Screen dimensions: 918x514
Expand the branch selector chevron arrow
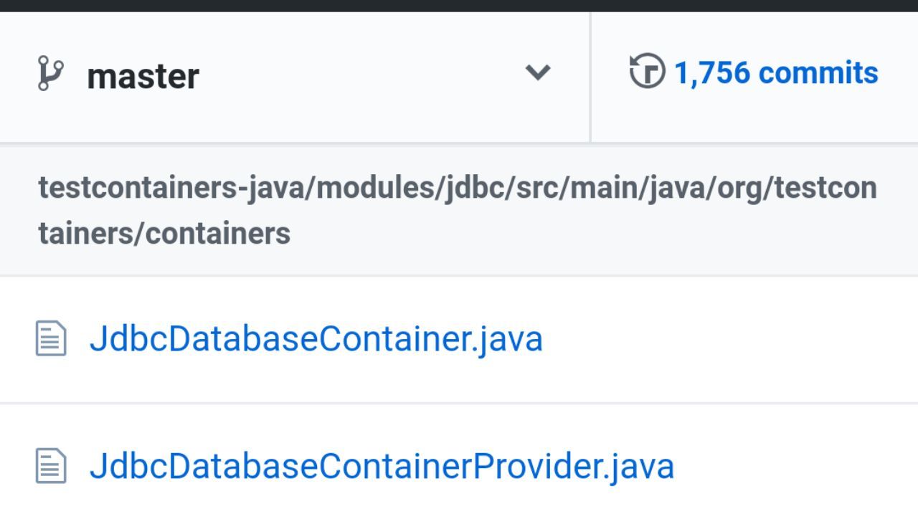tap(537, 72)
